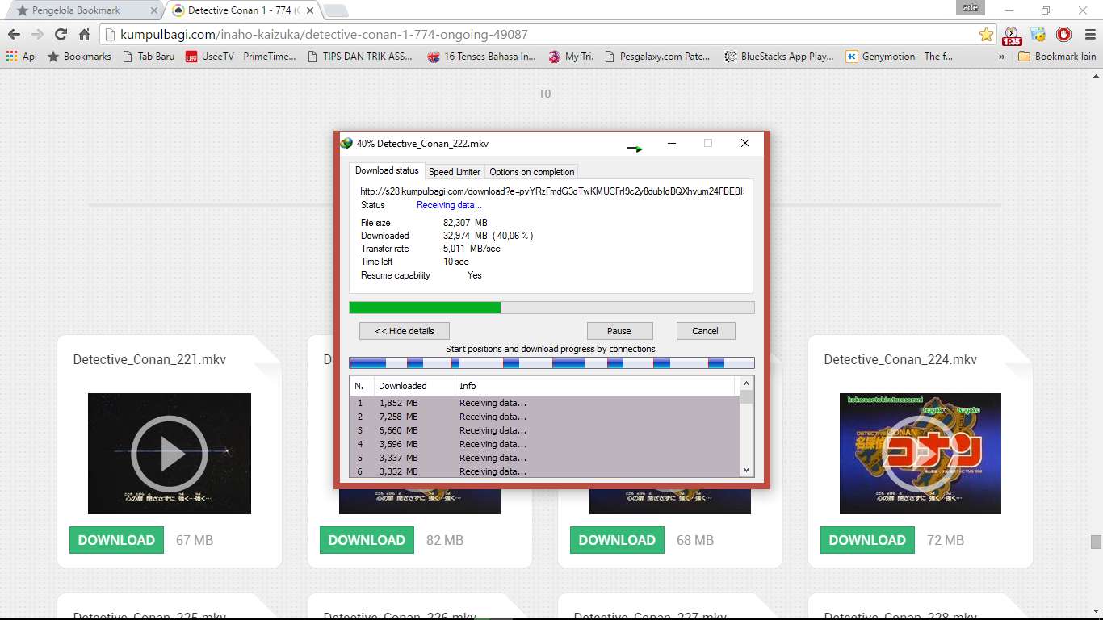Open the timer extension showing 1:35

pyautogui.click(x=1011, y=36)
